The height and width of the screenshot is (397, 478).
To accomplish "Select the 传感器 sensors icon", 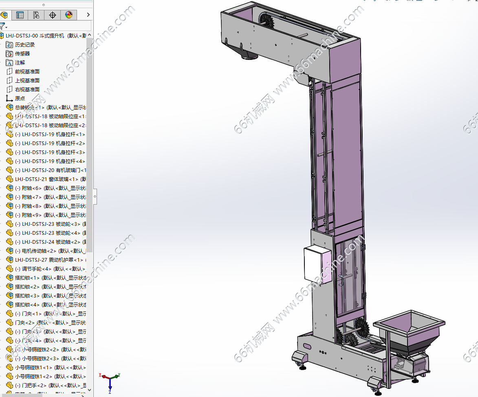I will [9, 53].
